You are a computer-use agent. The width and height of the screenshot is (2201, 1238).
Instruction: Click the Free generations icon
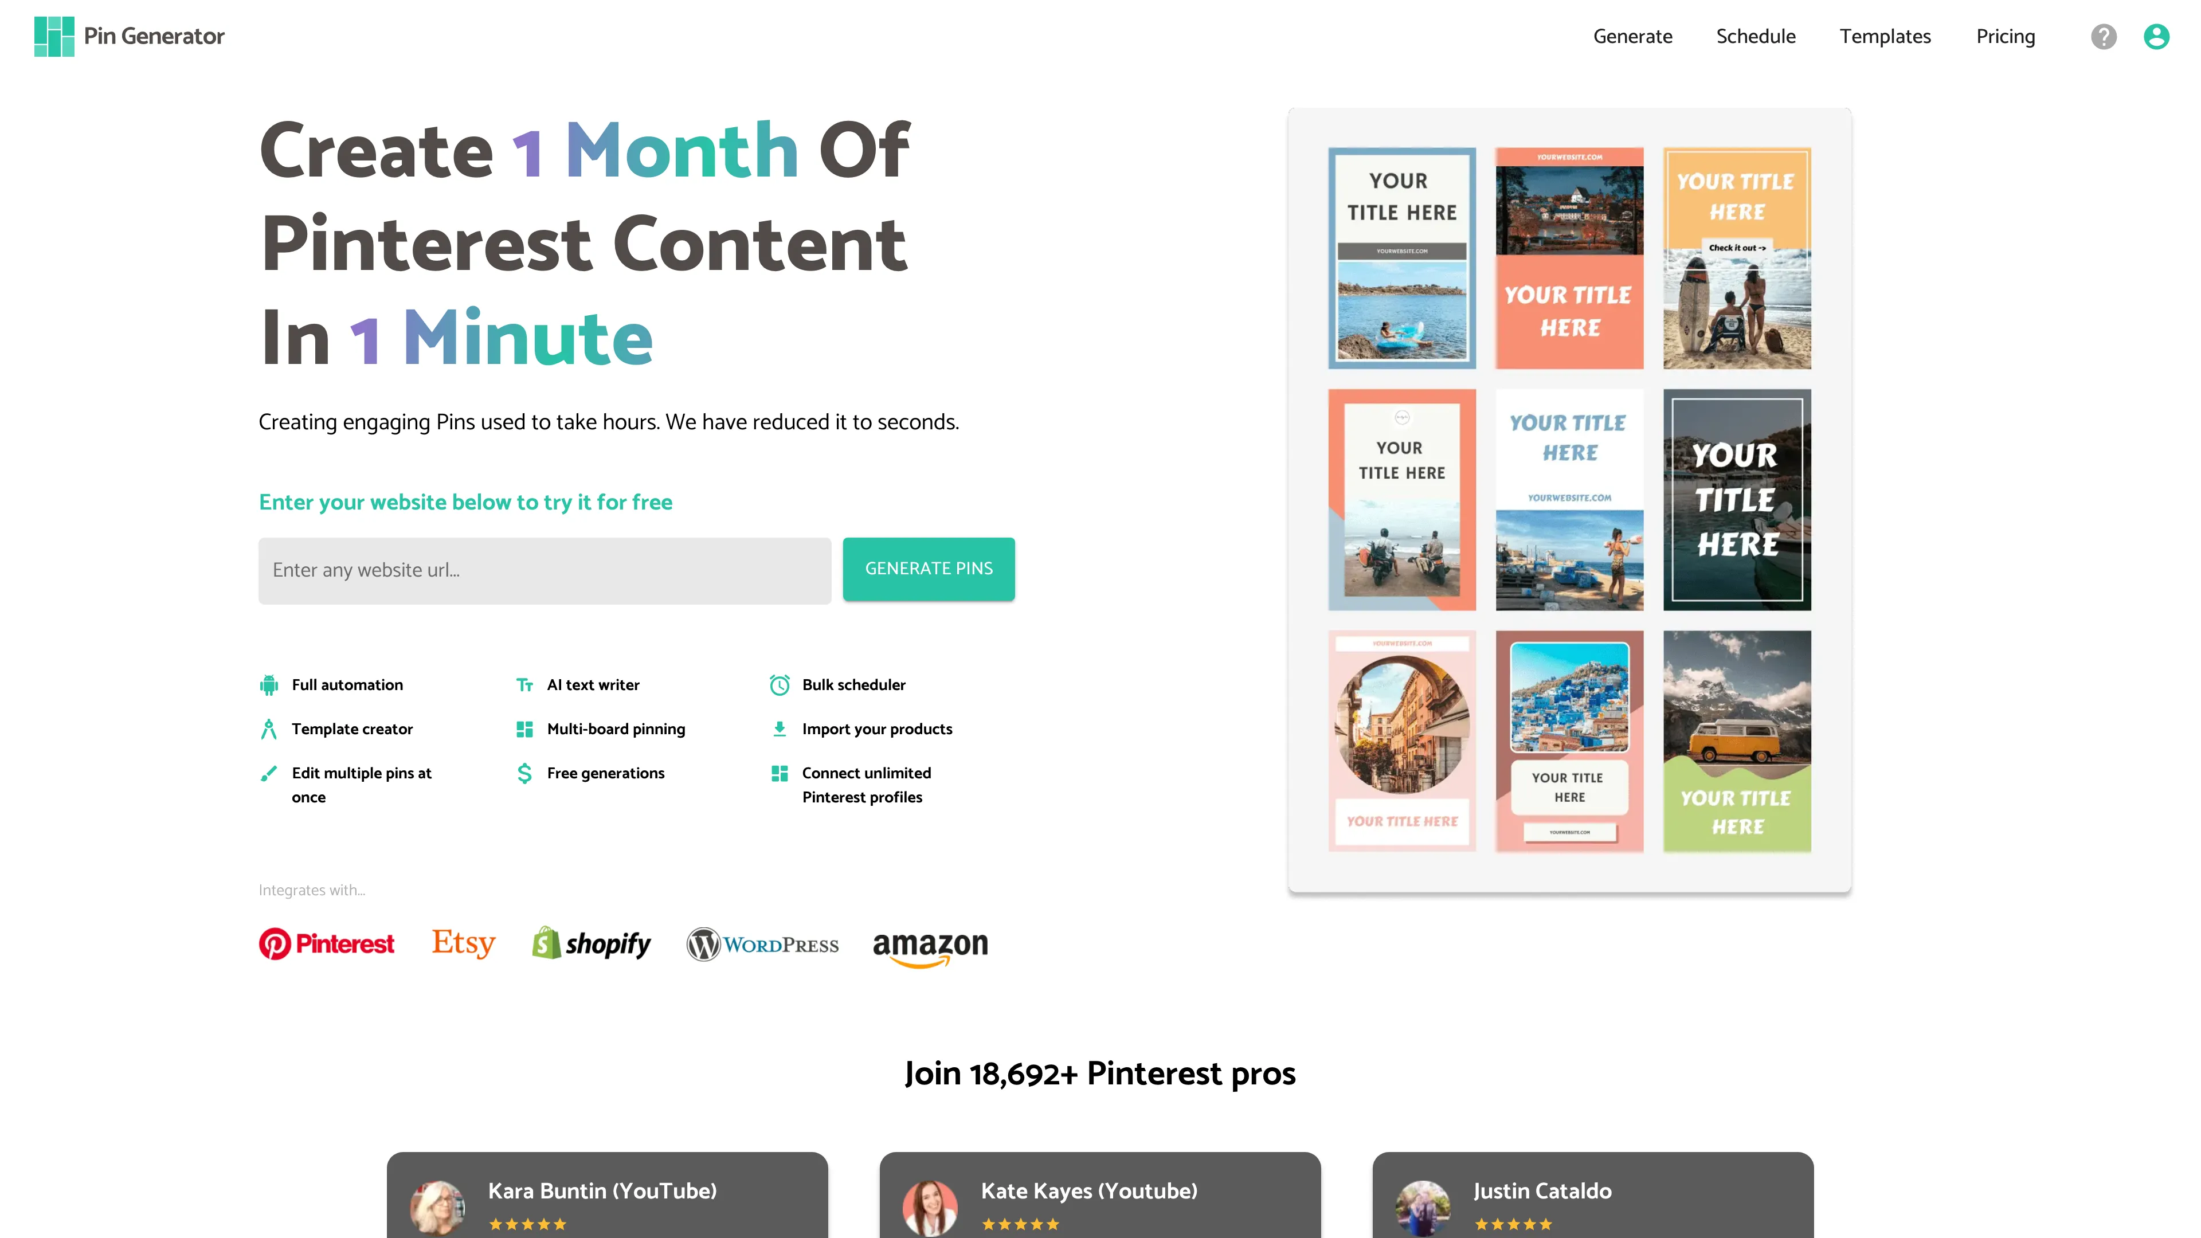[x=524, y=773]
